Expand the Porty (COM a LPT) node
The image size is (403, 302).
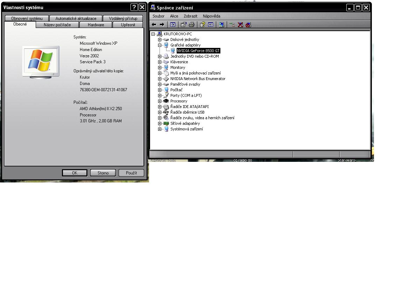point(160,95)
